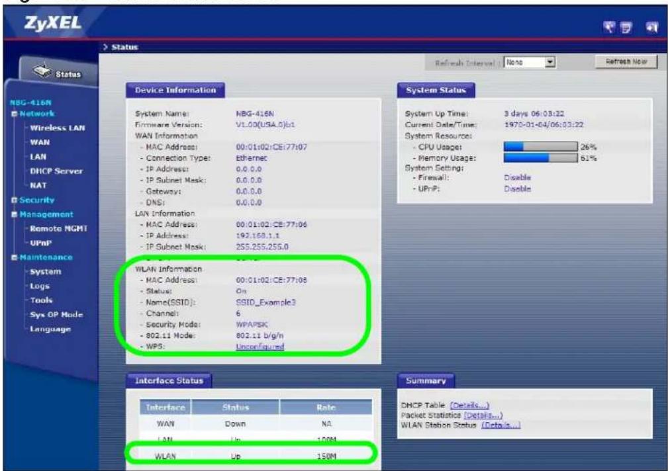Click firmware version V1.00(USA.0)b1
This screenshot has width=668, height=471.
265,125
